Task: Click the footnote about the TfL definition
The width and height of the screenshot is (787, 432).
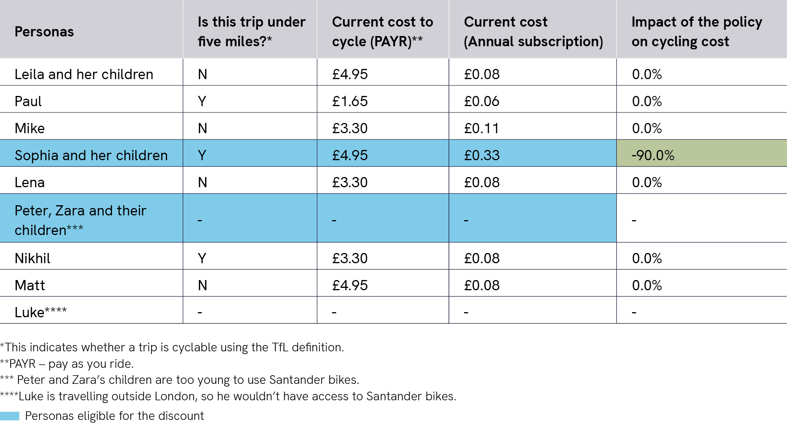Action: 172,347
